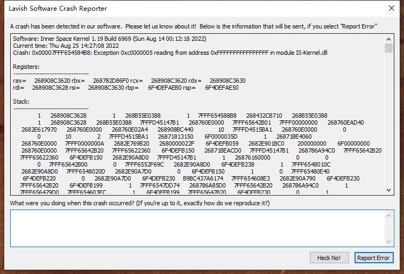Viewport: 404px width, 274px height.
Task: Click stack value 26876160000
Action: click(252, 157)
